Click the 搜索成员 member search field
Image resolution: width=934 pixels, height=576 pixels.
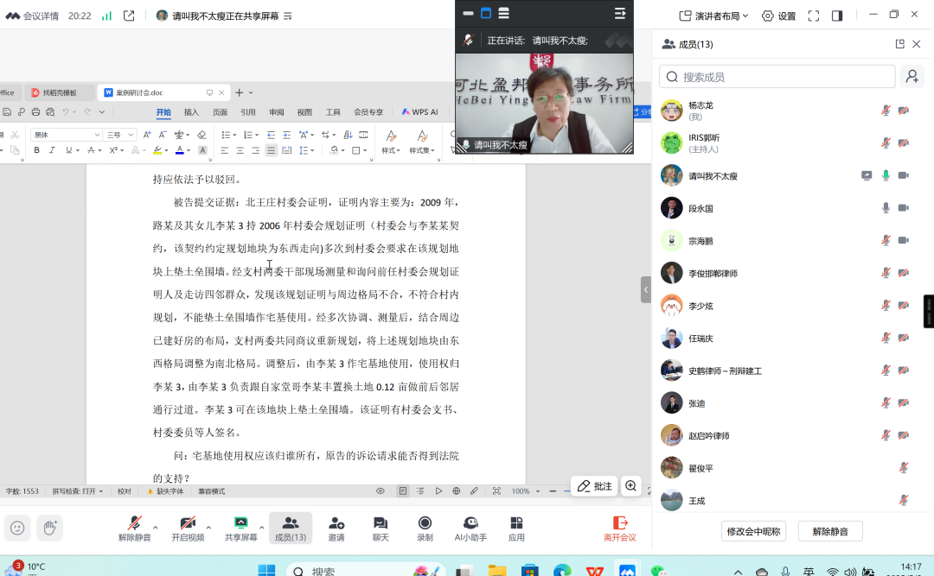pyautogui.click(x=777, y=76)
